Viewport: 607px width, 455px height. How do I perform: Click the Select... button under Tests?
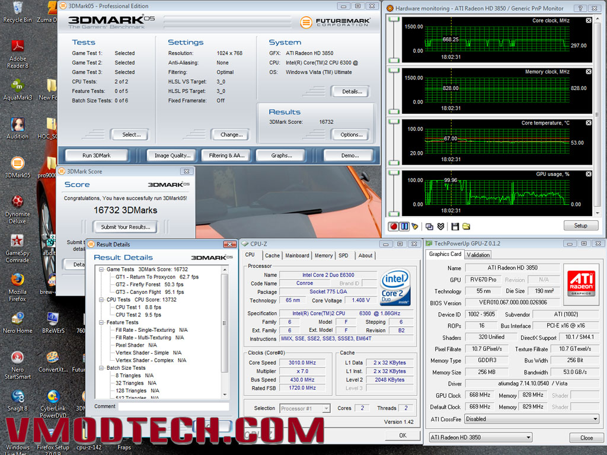point(131,134)
